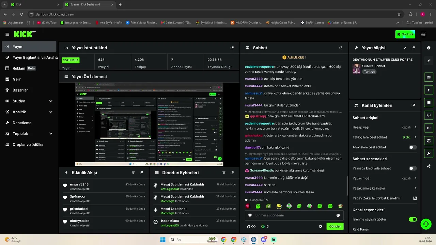Expand the Stüdyo sidebar section
This screenshot has height=245, width=436.
point(29,101)
